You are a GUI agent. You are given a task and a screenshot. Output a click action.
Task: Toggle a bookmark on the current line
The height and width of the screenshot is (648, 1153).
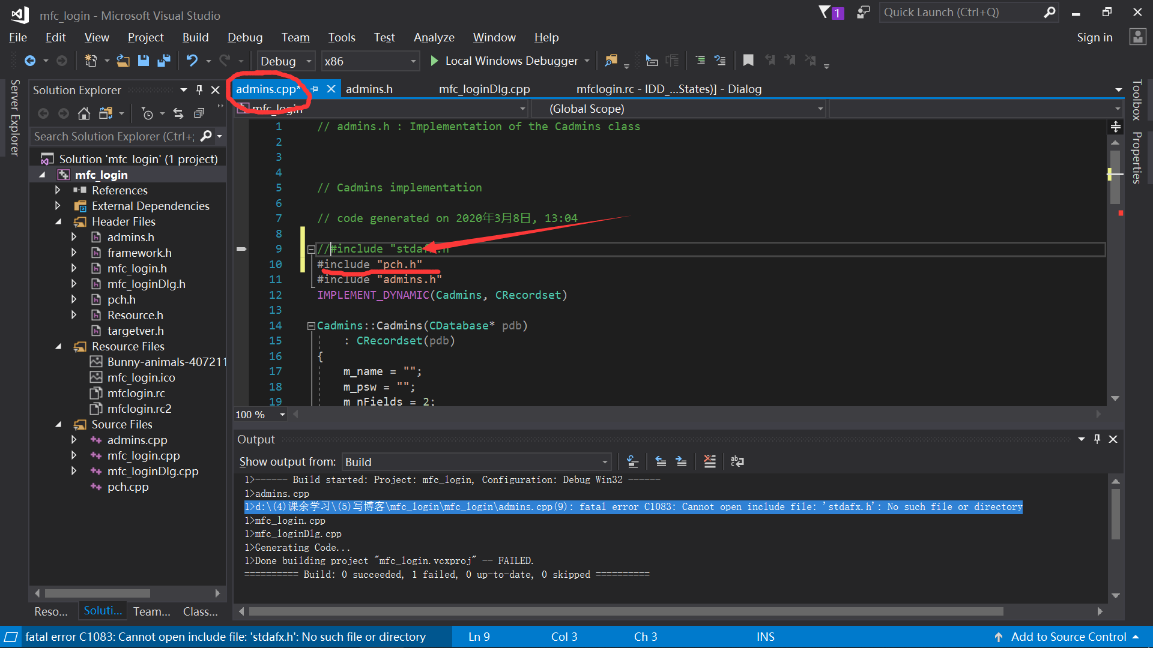748,60
